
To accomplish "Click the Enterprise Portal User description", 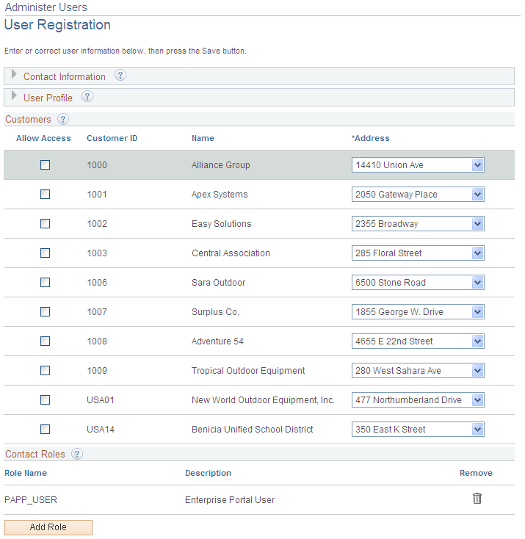I will [x=230, y=500].
